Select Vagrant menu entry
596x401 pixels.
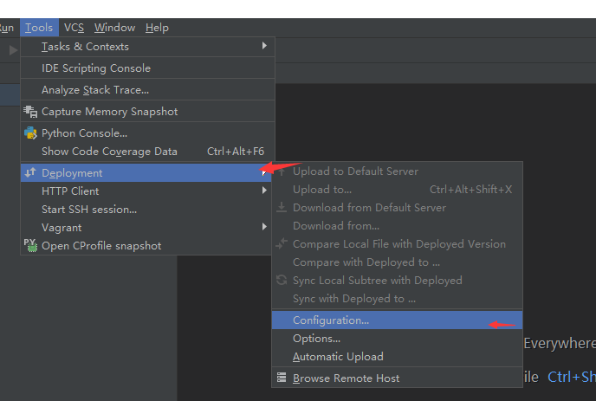coord(146,228)
